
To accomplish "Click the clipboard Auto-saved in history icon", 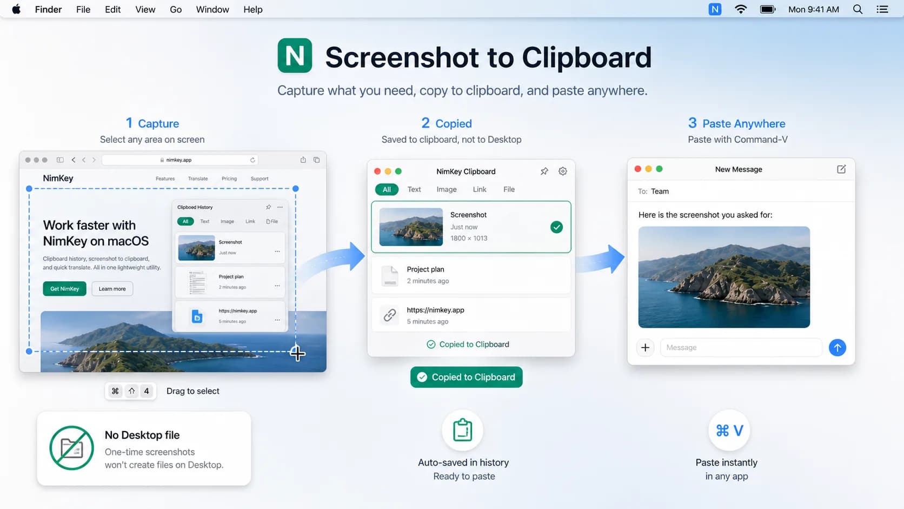I will click(x=462, y=430).
